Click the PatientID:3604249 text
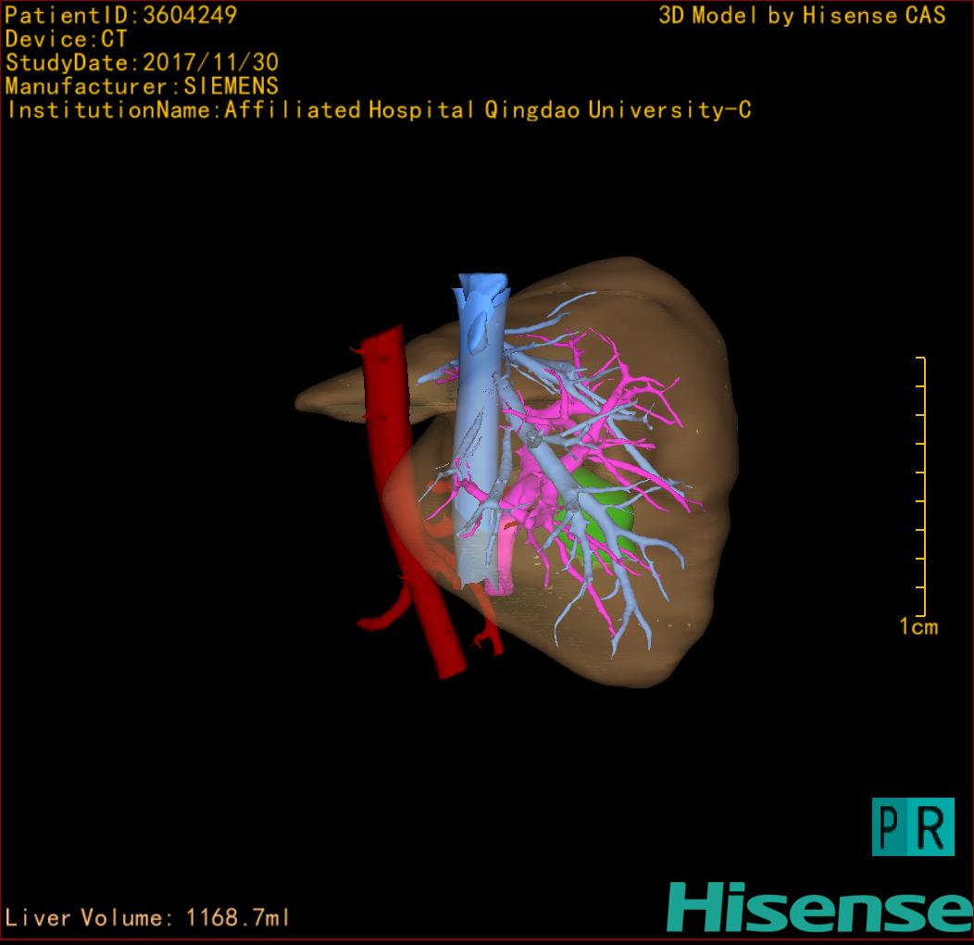 pos(120,15)
